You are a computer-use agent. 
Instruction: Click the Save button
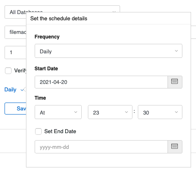(15, 108)
